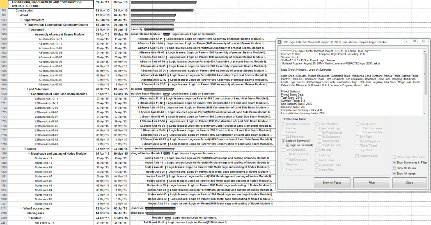This screenshot has width=431, height=225.
Task: Collapse Assembly of precast Beams Module I
Action: (x=33, y=34)
